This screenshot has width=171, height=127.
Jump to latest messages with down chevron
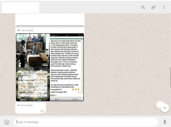[x=165, y=108]
